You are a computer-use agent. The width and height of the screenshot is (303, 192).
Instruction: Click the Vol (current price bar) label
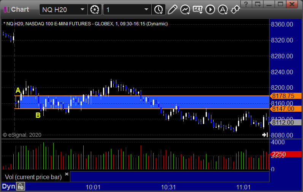pos(33,177)
